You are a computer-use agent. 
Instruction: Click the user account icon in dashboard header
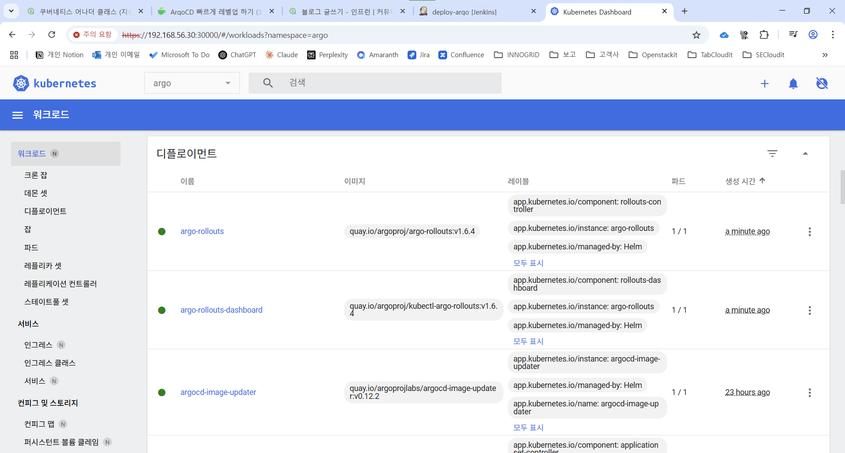[822, 84]
